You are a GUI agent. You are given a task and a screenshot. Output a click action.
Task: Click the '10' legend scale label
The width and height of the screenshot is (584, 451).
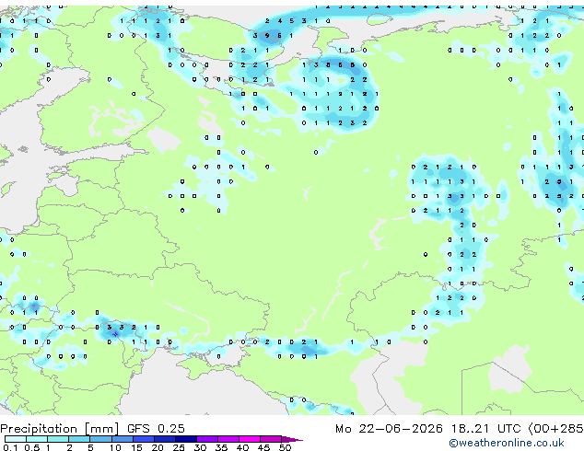tap(115, 447)
